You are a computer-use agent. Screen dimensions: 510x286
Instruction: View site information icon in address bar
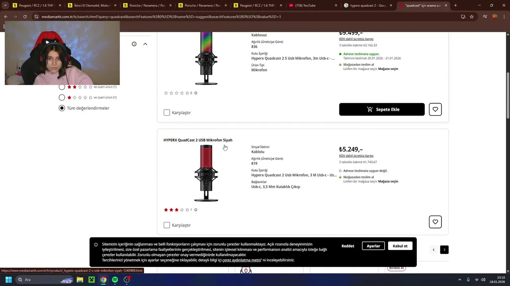[x=36, y=17]
